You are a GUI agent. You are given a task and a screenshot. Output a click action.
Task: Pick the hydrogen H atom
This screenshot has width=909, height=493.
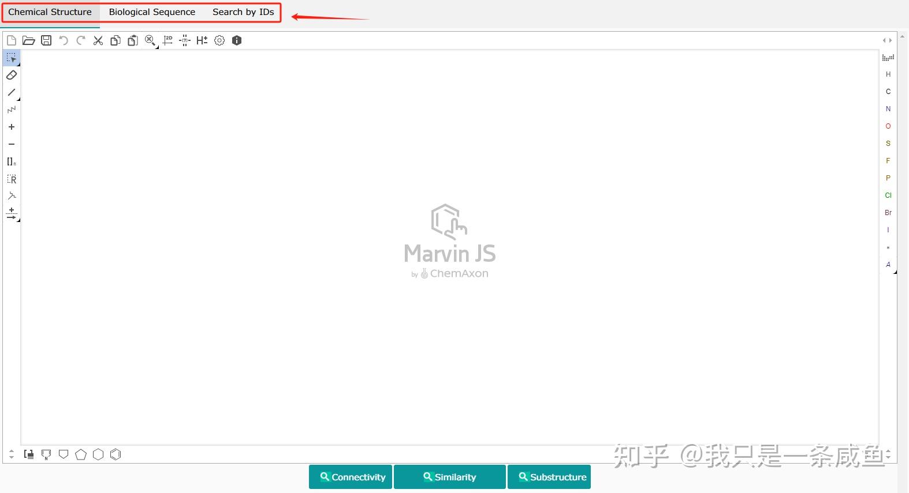[x=888, y=74]
